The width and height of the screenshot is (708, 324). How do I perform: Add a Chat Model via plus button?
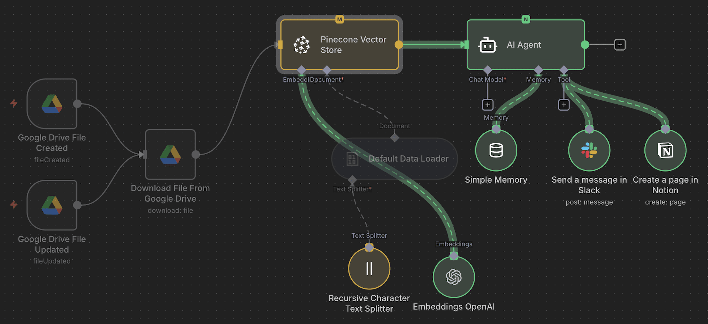[488, 105]
